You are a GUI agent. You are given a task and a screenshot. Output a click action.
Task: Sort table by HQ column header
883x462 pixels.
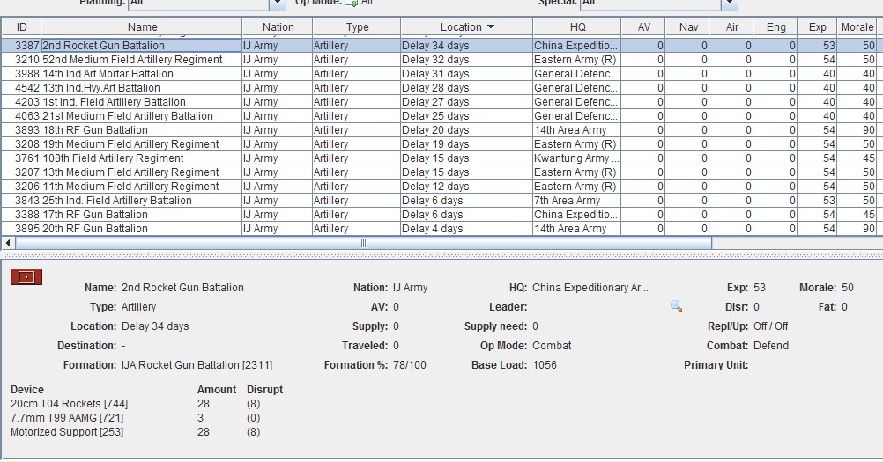coord(577,27)
